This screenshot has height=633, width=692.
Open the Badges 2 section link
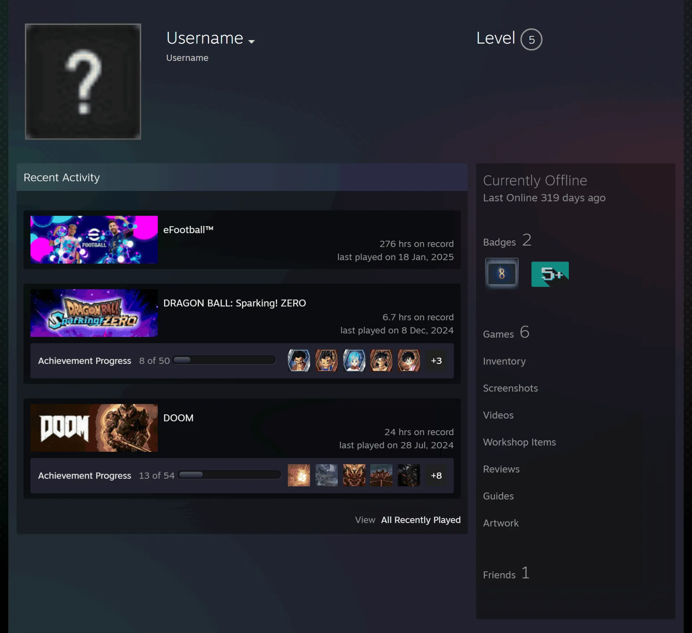tap(507, 241)
